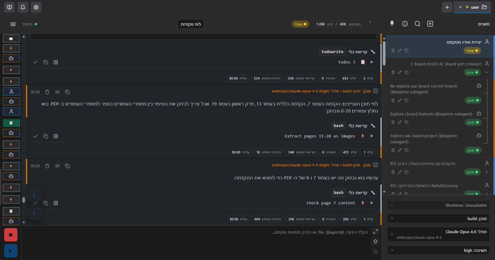Copy the Explore aac-board project session

[x=406, y=150]
